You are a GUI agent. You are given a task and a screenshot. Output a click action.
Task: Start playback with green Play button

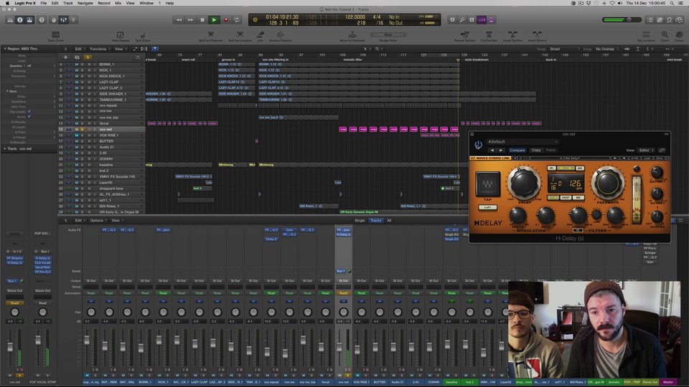click(214, 20)
